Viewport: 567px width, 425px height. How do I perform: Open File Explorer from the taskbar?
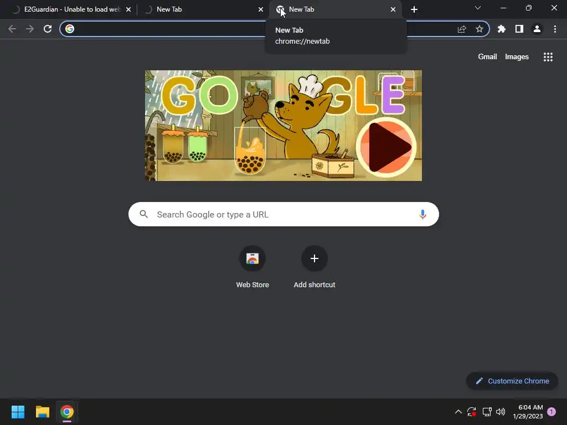[x=42, y=412]
